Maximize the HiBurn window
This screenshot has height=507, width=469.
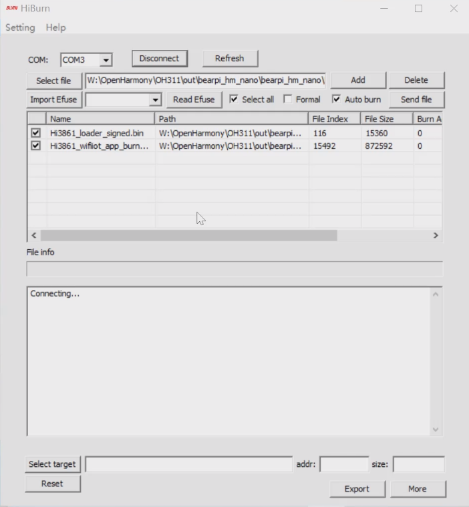pyautogui.click(x=418, y=9)
